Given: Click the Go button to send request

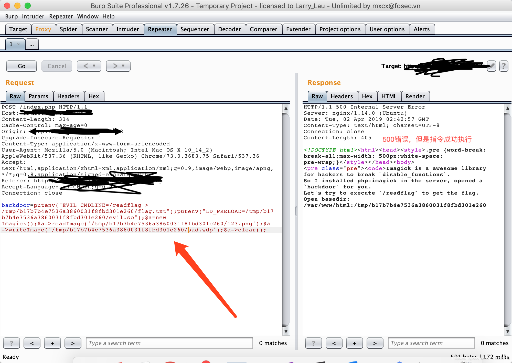Looking at the screenshot, I should [22, 66].
